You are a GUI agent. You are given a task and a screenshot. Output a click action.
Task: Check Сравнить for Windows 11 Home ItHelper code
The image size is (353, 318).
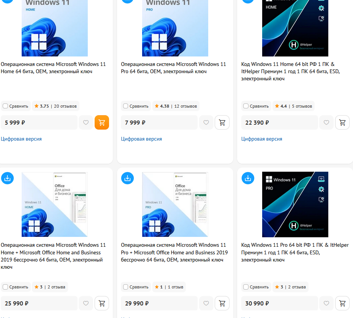point(246,106)
